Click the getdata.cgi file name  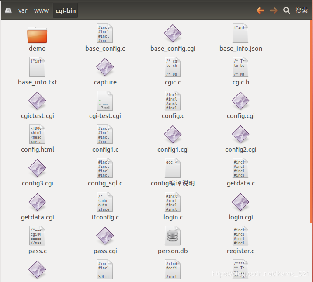[x=38, y=217]
